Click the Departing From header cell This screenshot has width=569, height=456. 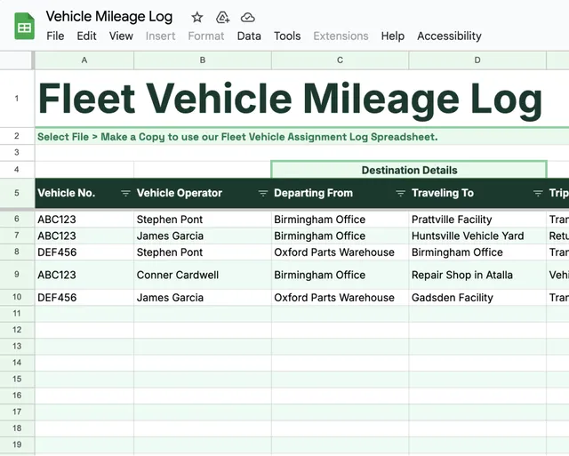(340, 193)
